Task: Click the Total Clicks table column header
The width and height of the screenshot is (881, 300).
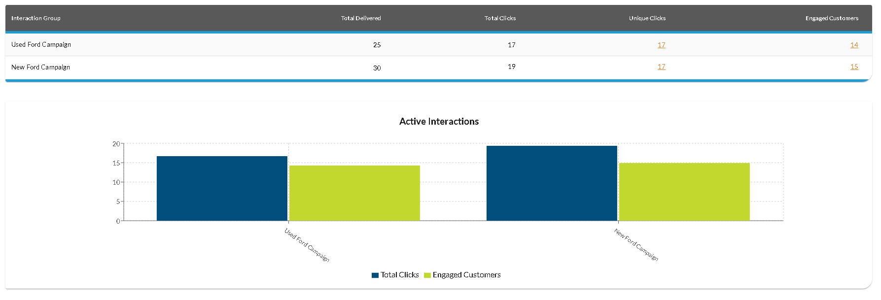Action: (500, 18)
